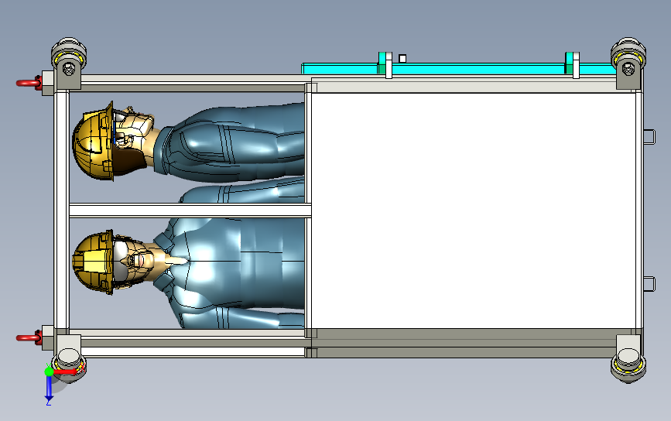
Task: Select the center divider bar between the workers
Action: pyautogui.click(x=190, y=210)
